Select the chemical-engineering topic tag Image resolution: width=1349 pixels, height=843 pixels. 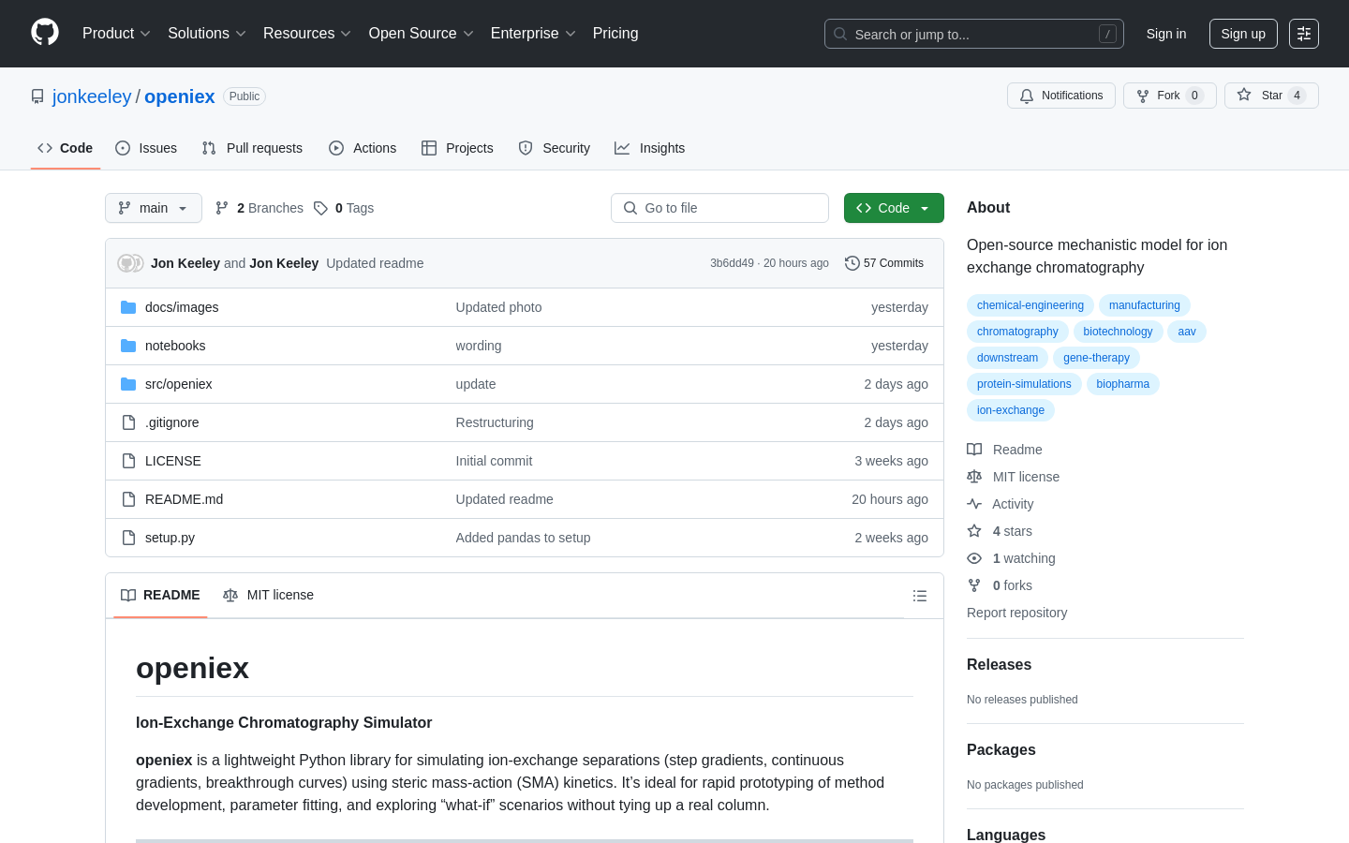pyautogui.click(x=1030, y=305)
